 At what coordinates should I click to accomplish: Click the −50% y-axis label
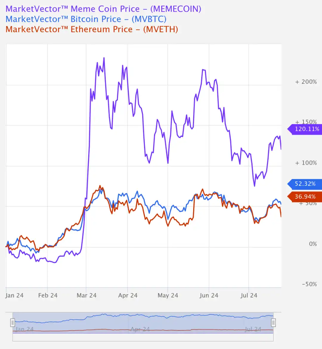[x=309, y=284]
